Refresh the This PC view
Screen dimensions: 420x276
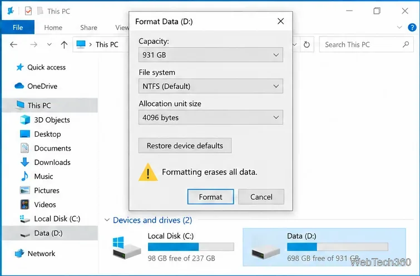click(x=307, y=44)
